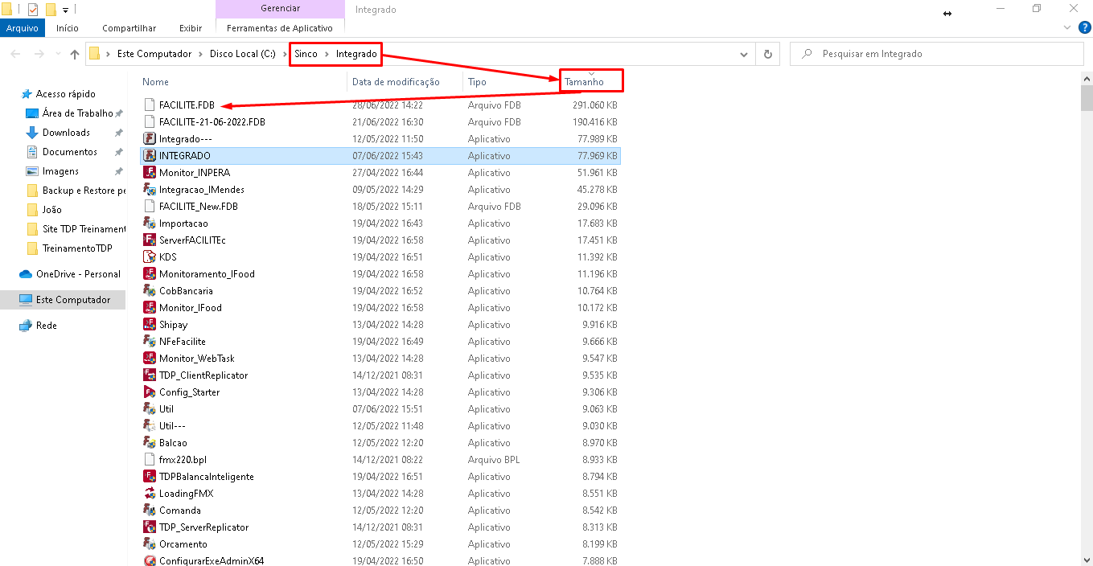
Task: Refresh the Integrado folder view
Action: [768, 54]
